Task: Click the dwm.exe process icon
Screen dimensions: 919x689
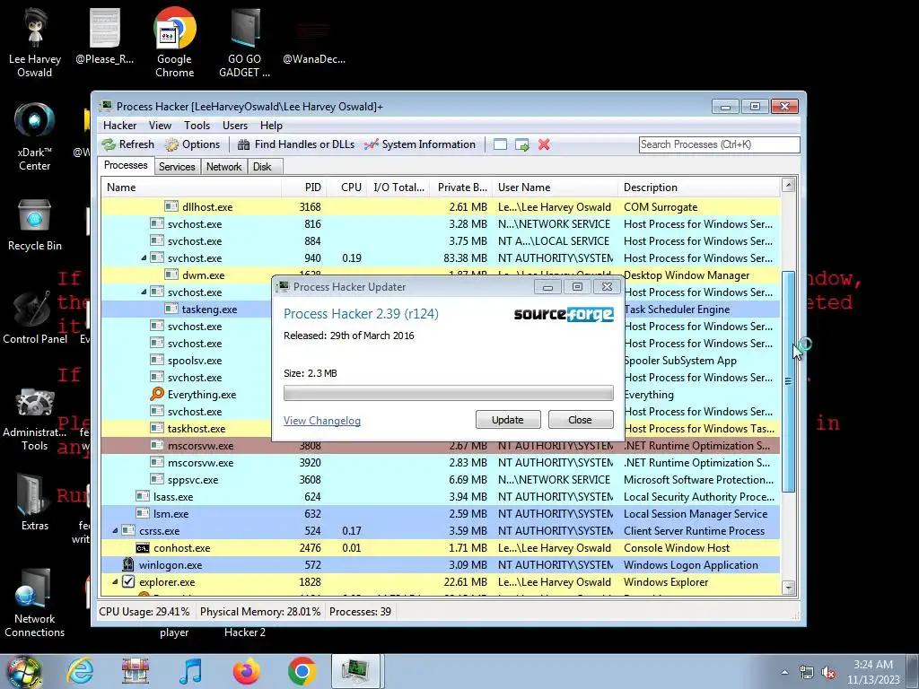Action: [171, 275]
